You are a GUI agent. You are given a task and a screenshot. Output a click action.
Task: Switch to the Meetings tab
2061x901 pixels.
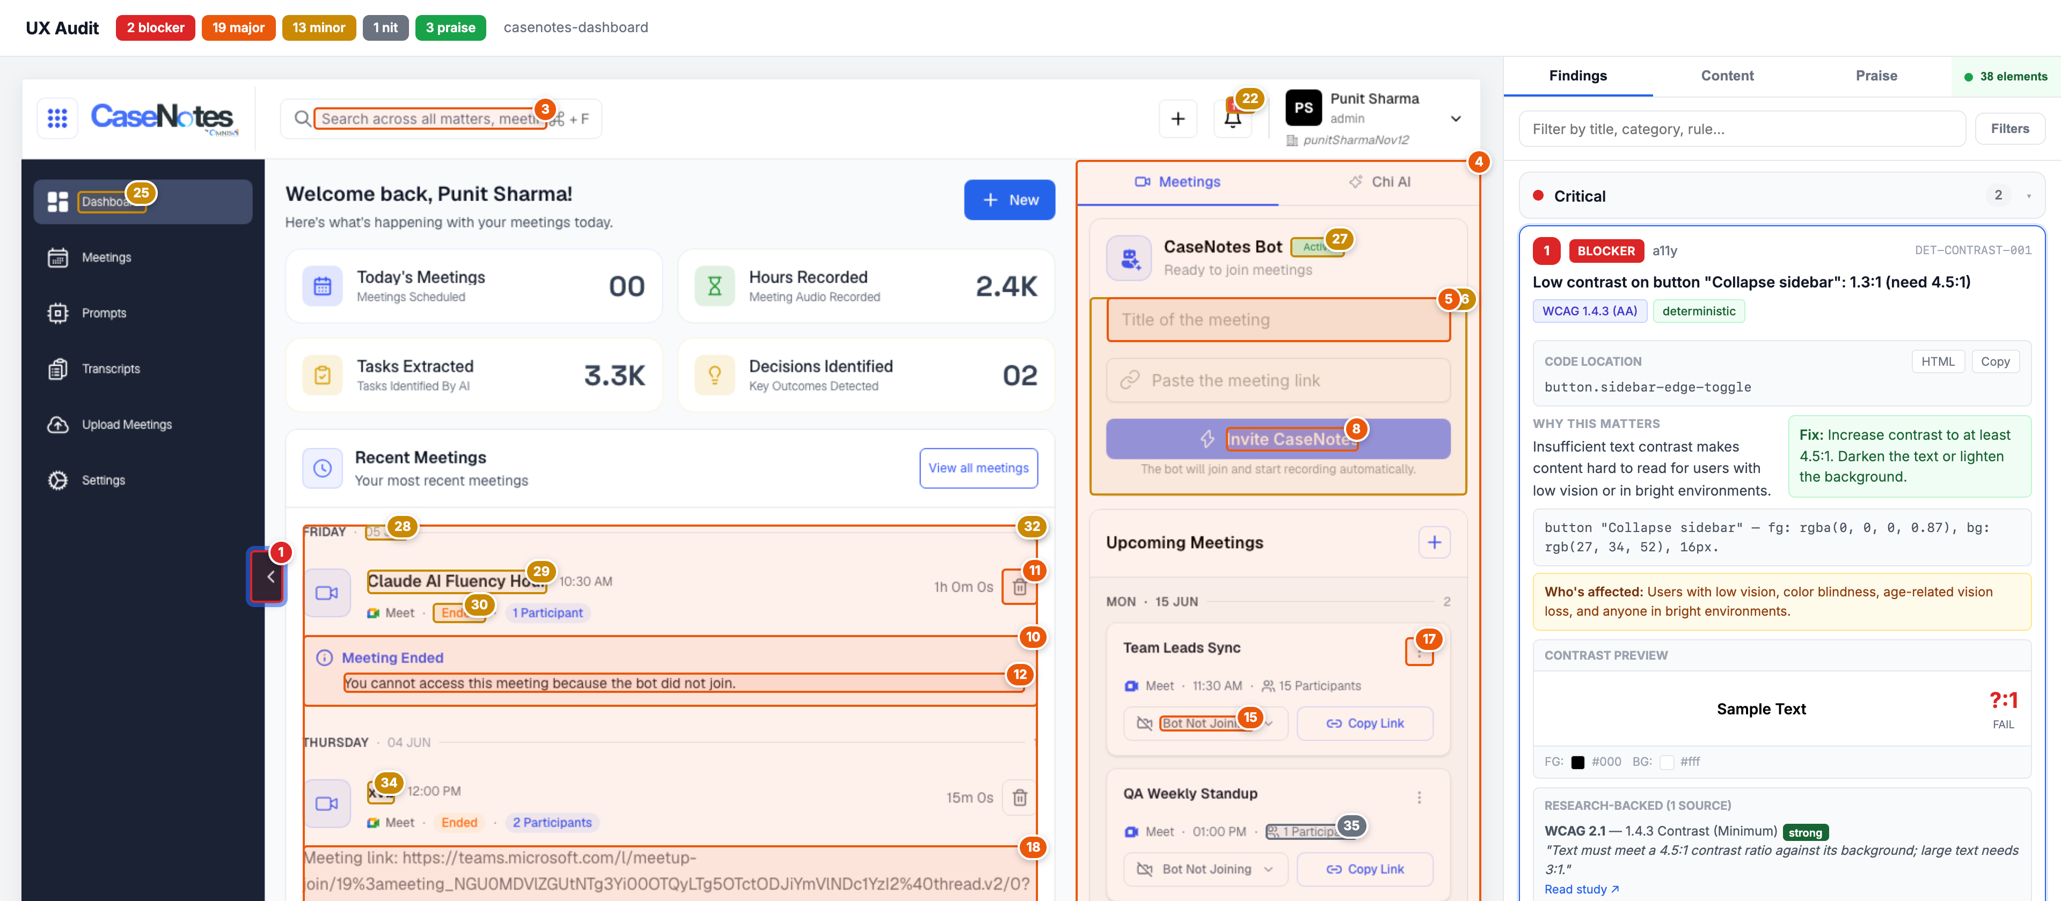[1177, 181]
